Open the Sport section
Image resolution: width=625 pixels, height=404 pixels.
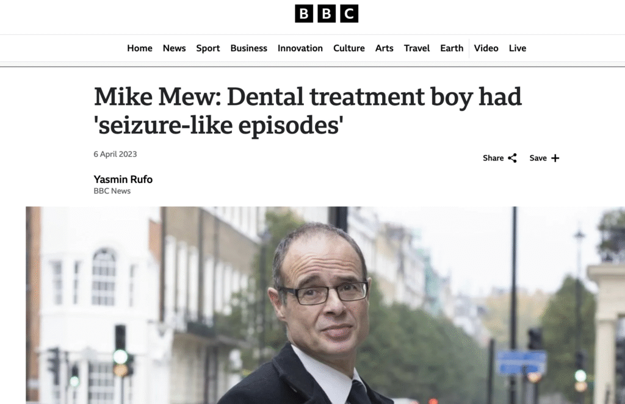[208, 48]
